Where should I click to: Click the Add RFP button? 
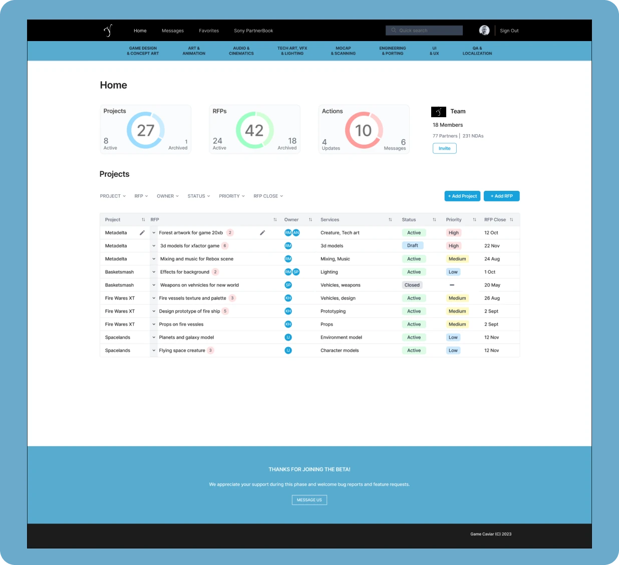click(502, 196)
